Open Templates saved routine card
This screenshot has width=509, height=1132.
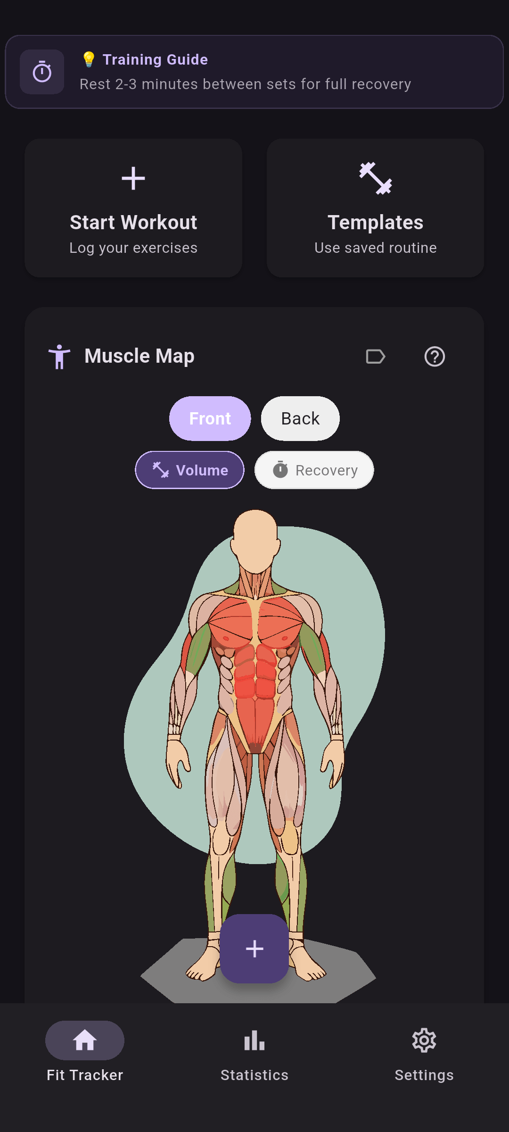376,208
